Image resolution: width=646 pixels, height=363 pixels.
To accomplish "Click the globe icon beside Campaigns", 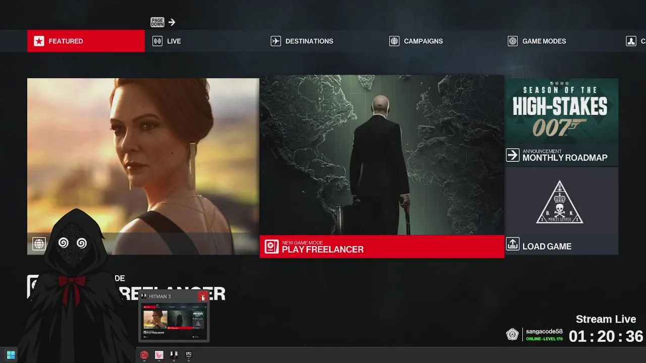I will [x=394, y=41].
